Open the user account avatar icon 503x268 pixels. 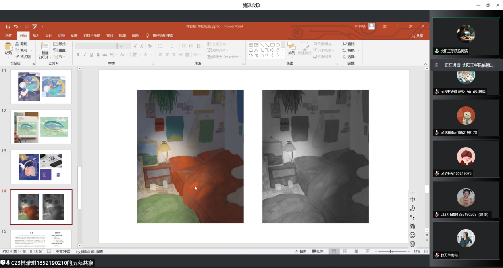click(372, 26)
